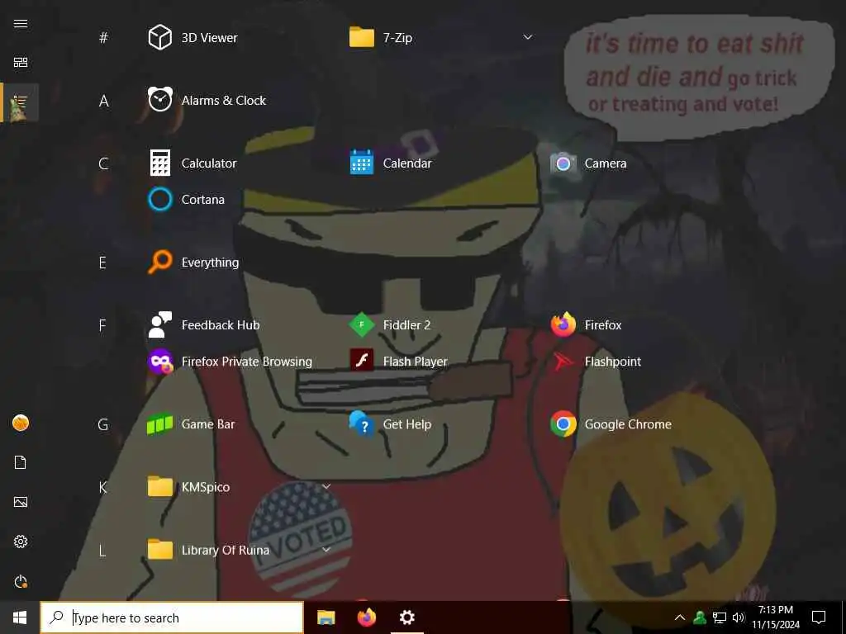Click the A letter group header
This screenshot has height=634, width=846.
(103, 101)
